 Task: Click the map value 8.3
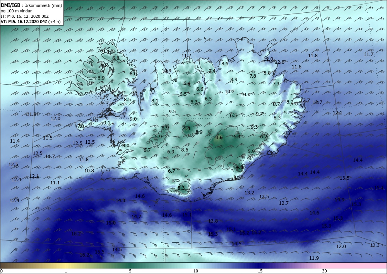[277, 117]
